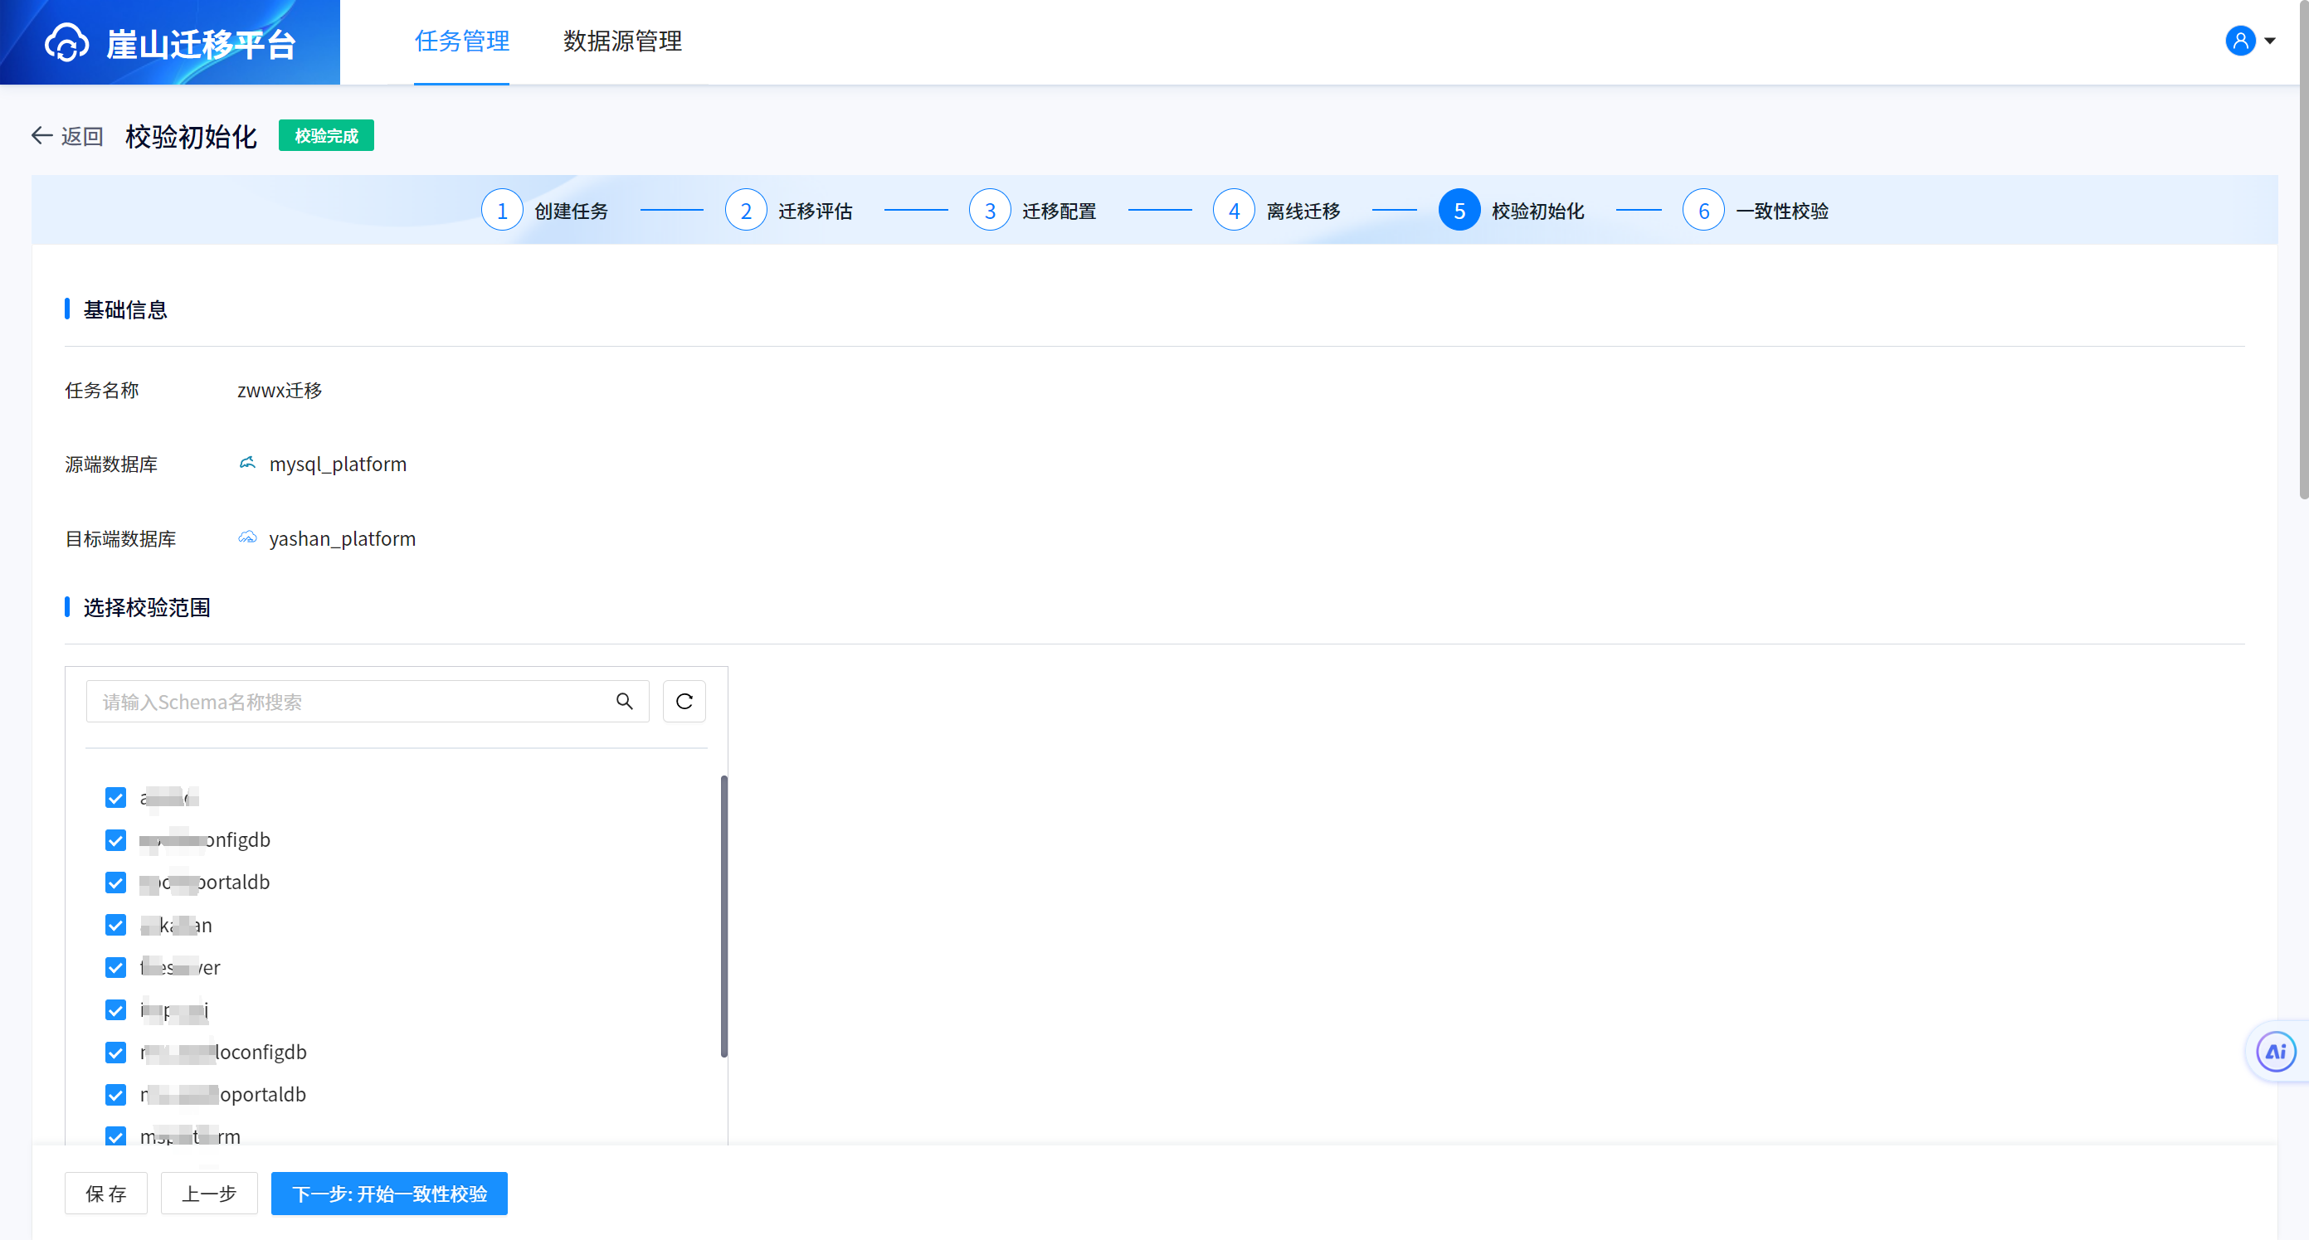The width and height of the screenshot is (2309, 1240).
Task: Expand the user account dropdown arrow
Action: [2271, 41]
